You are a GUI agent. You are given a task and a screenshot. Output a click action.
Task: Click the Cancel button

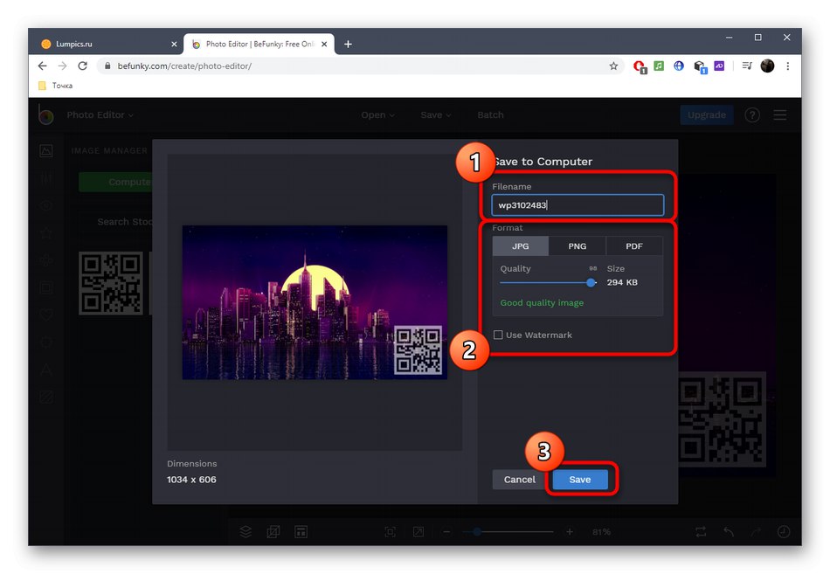(519, 480)
